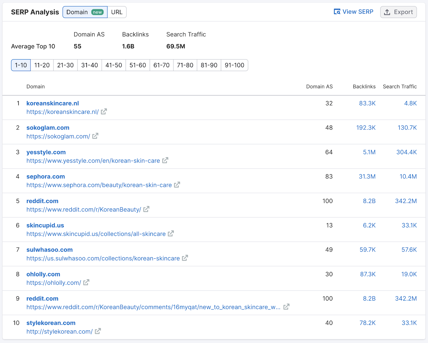
Task: Click 5.1M backlinks for yesstyle.com
Action: (x=369, y=152)
